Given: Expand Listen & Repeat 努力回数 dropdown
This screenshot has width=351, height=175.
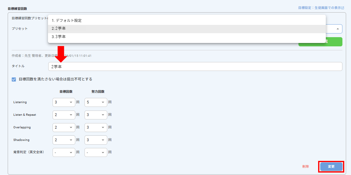Looking at the screenshot, I should point(96,115).
